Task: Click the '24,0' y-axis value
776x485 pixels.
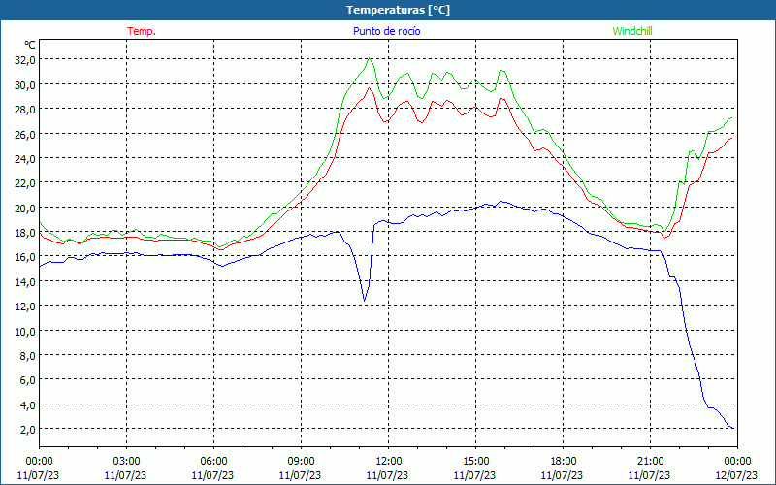Action: [x=25, y=159]
